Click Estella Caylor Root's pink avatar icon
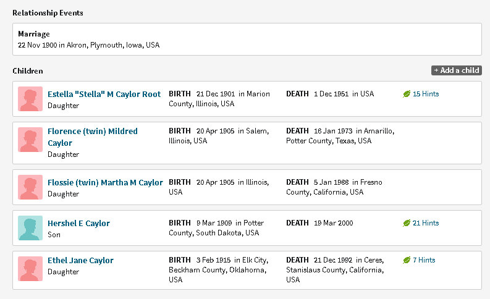The height and width of the screenshot is (299, 490). [30, 99]
